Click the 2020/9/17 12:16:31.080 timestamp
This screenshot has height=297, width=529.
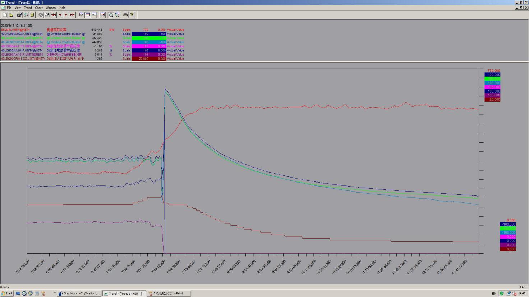tap(17, 25)
